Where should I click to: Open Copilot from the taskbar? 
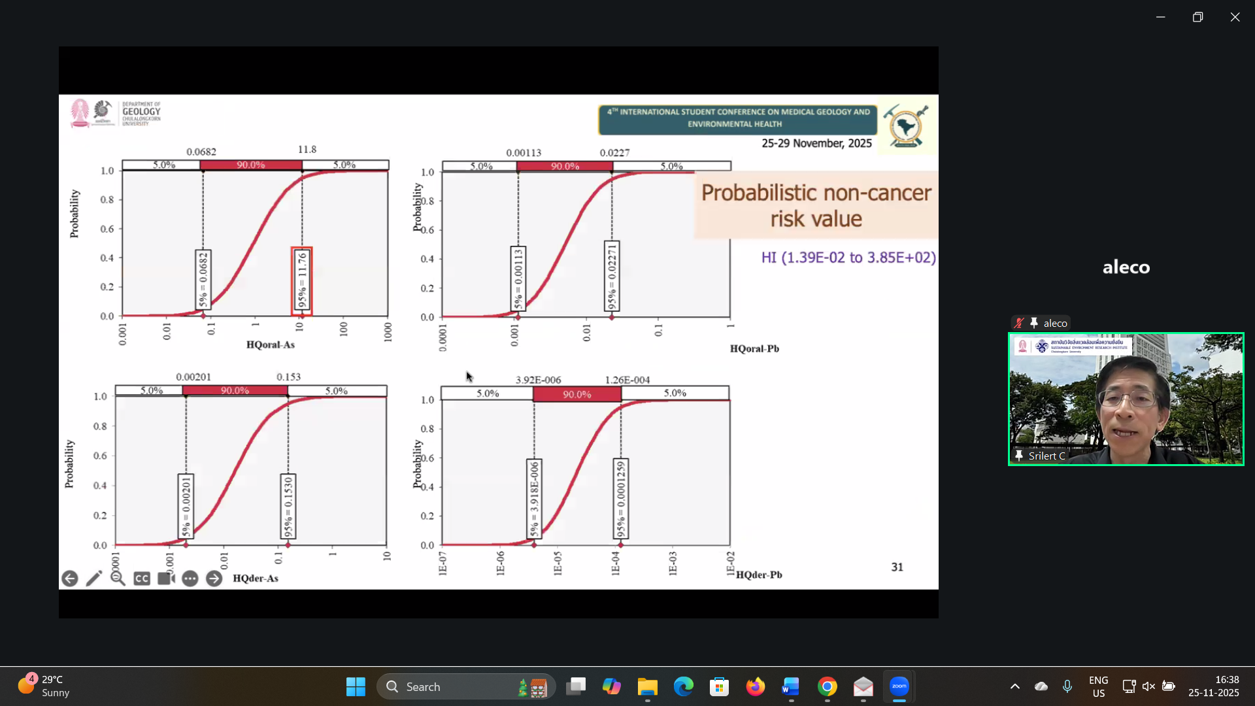pyautogui.click(x=612, y=686)
